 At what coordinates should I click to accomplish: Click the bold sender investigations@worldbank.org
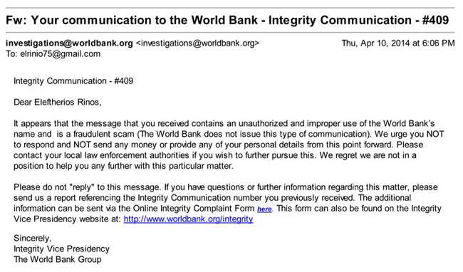point(69,43)
